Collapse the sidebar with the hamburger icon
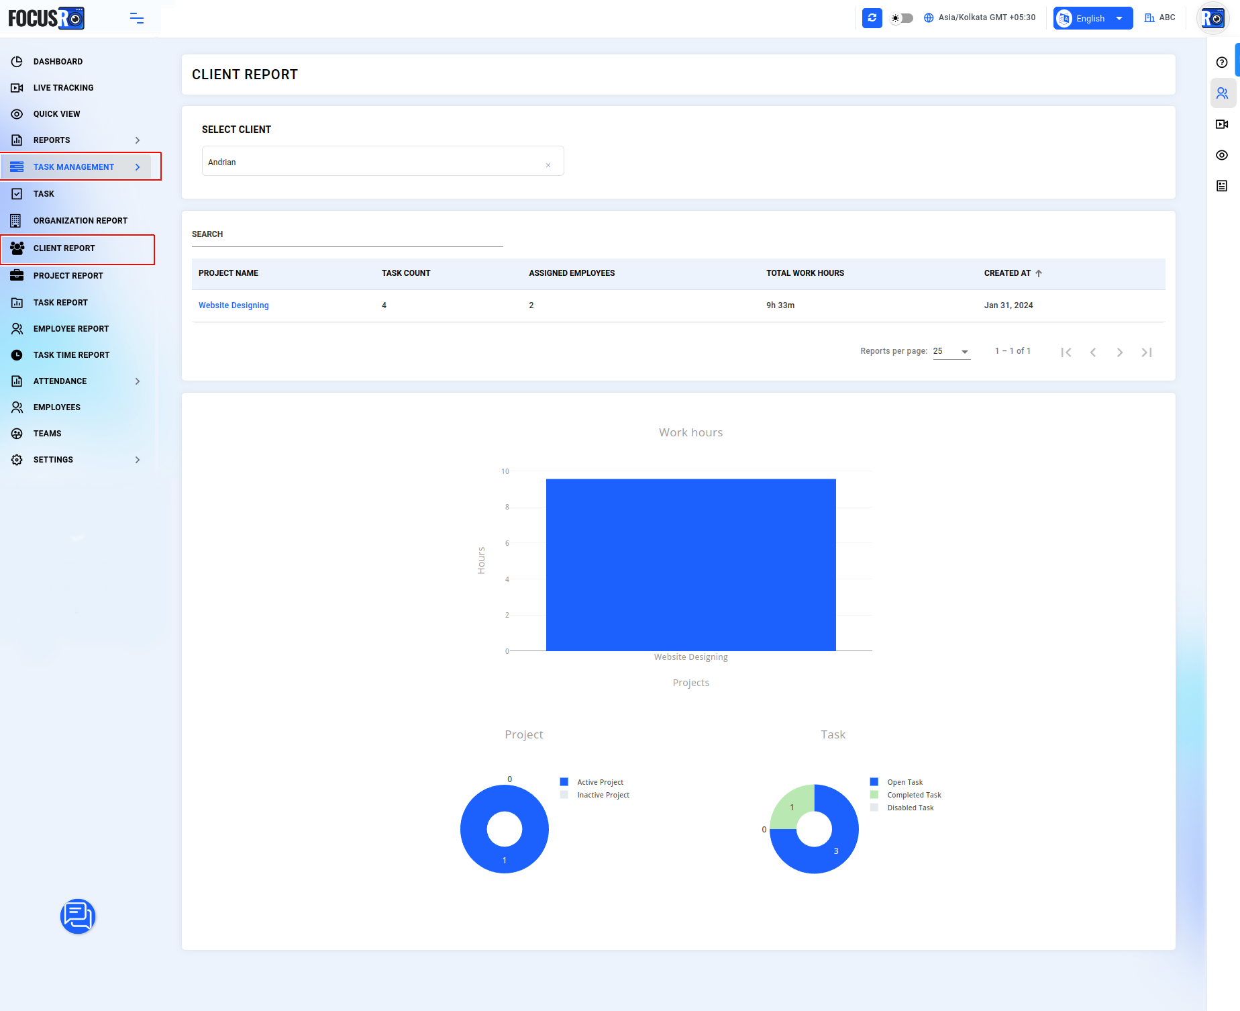Screen dimensions: 1240x1011 click(x=137, y=18)
